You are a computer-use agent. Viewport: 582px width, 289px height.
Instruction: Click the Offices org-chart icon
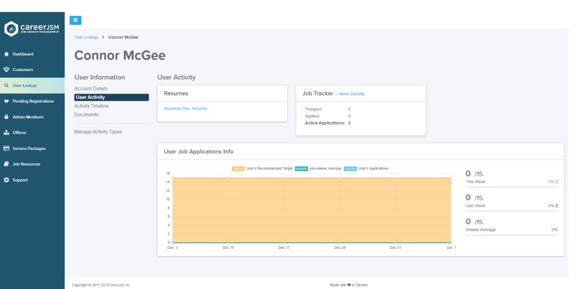6,133
